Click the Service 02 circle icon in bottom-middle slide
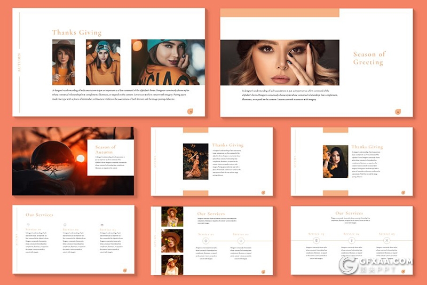Viewport: 427px width, 285px height. [241, 241]
